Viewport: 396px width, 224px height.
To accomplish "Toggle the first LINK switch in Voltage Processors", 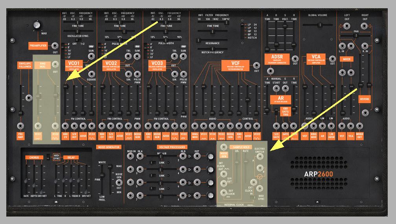I will coord(152,162).
